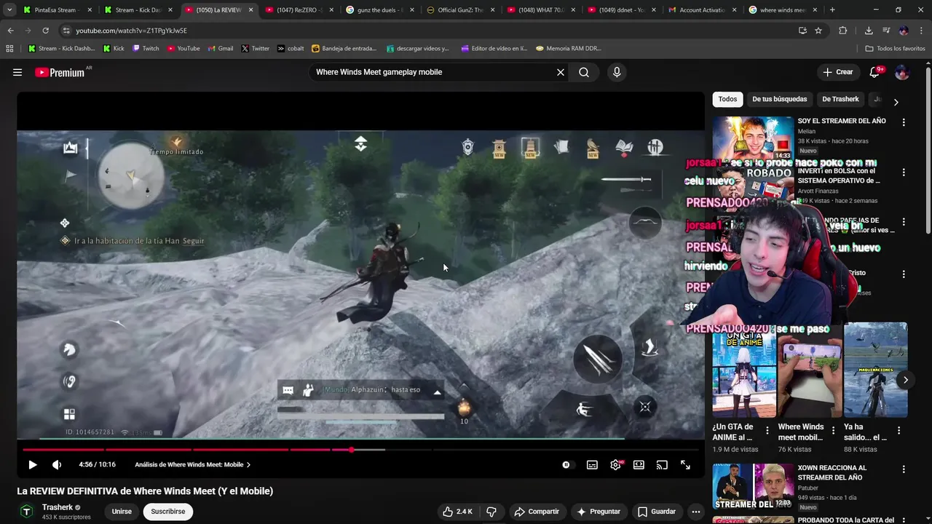
Task: Open the Crear upload menu
Action: point(838,72)
